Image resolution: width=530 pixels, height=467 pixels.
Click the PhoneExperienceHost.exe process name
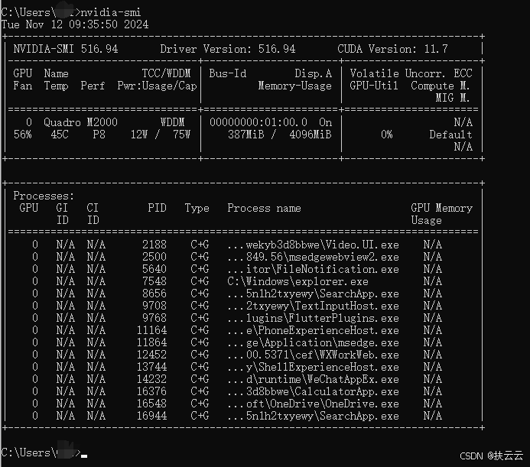(313, 330)
